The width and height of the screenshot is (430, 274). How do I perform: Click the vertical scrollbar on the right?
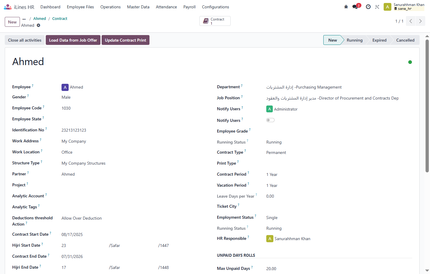(427, 105)
